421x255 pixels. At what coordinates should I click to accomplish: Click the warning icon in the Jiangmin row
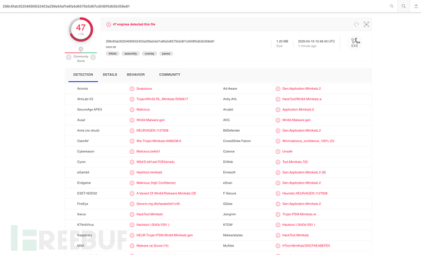[x=278, y=214]
